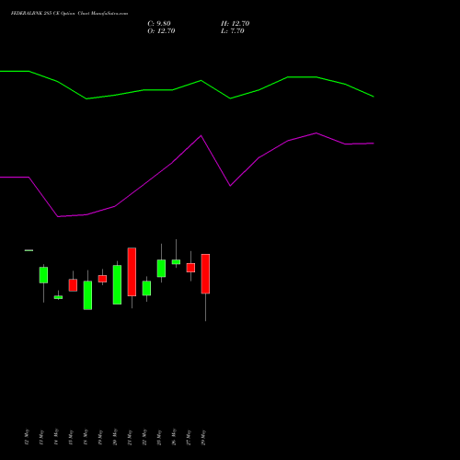Viewport: 460px width, 460px height.
Task: Click the tall red candlestick for 21 May
Action: [132, 271]
